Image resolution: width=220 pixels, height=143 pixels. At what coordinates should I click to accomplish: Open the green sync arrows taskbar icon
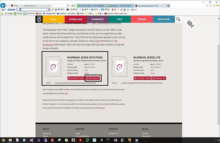87,140
